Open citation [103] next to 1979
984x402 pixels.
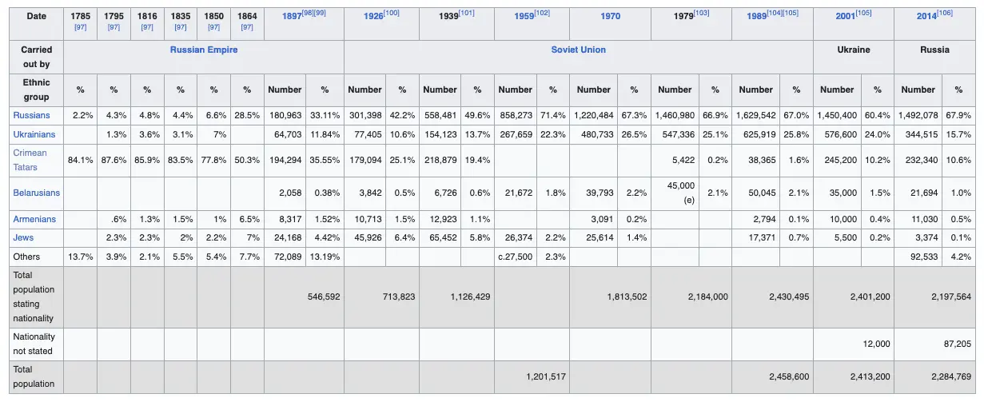(x=702, y=13)
